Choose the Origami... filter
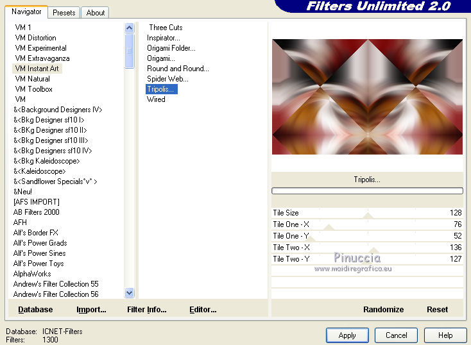 (x=160, y=58)
